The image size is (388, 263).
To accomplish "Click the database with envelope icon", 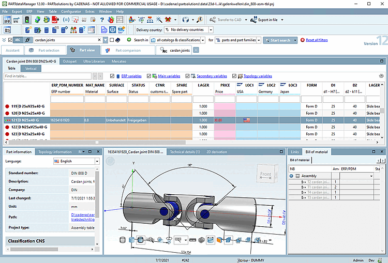I will tap(55, 30).
